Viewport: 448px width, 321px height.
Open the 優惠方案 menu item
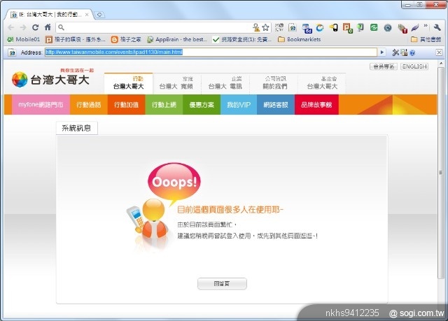[202, 105]
